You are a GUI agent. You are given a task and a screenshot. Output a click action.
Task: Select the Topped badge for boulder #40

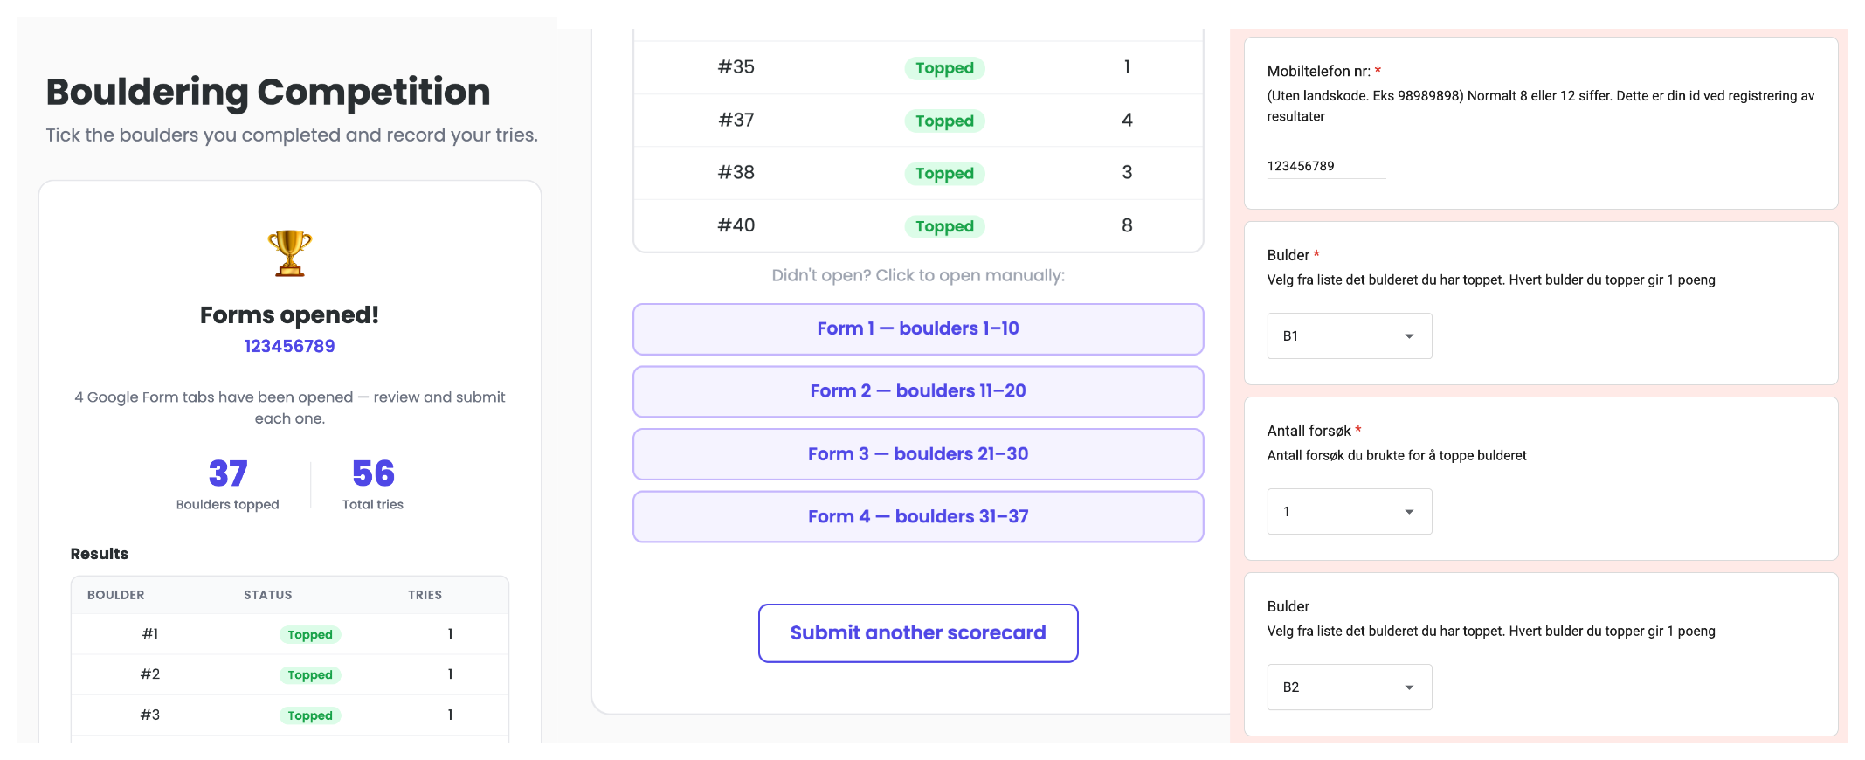pyautogui.click(x=944, y=227)
